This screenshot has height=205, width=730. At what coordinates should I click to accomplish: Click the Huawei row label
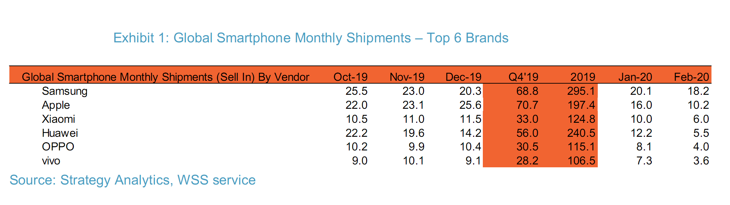(x=60, y=133)
